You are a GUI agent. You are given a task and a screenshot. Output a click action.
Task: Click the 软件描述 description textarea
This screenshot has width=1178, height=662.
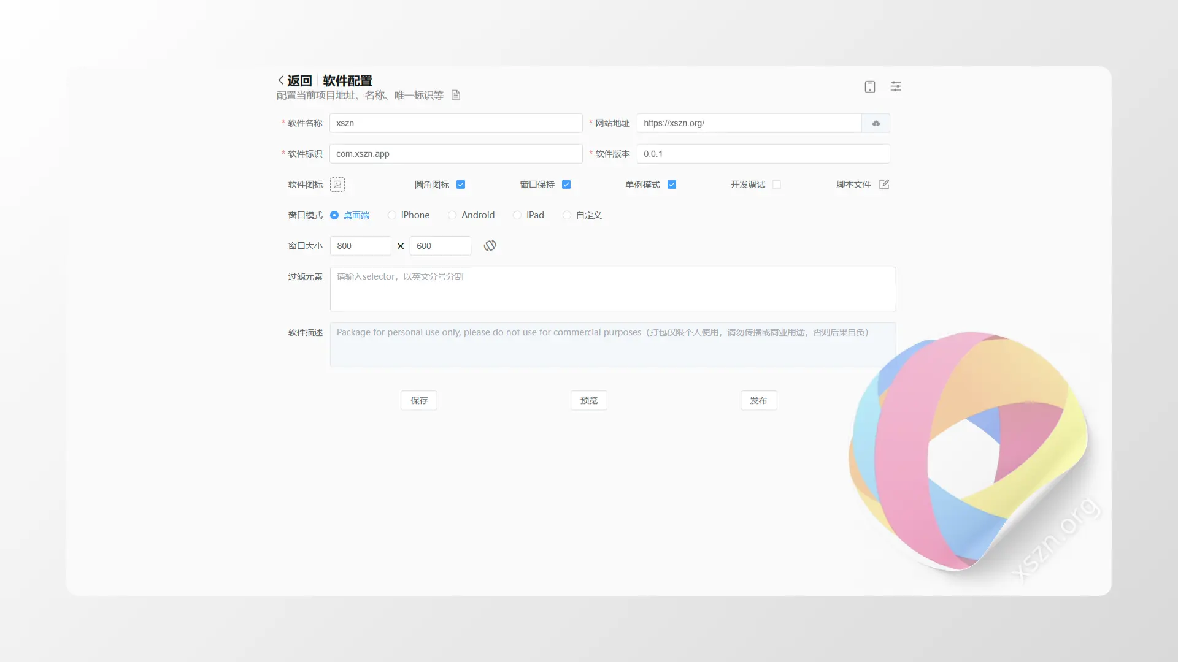tap(613, 344)
